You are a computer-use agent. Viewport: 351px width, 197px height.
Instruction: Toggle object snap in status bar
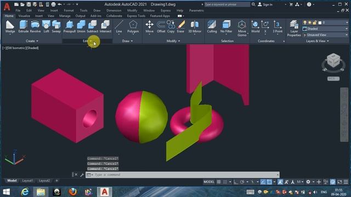click(x=269, y=182)
